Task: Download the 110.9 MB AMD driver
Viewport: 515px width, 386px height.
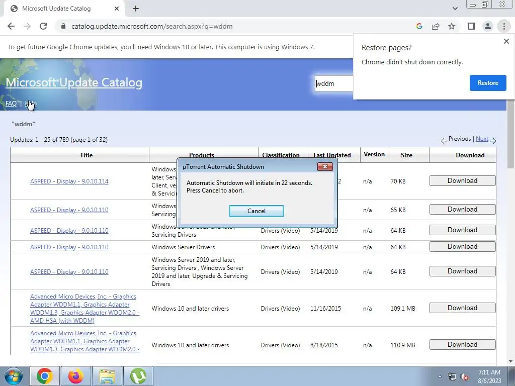Action: [x=463, y=345]
